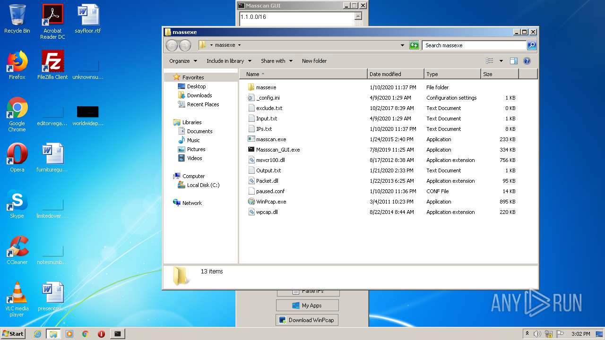Open Desktop in navigation pane

(x=196, y=86)
